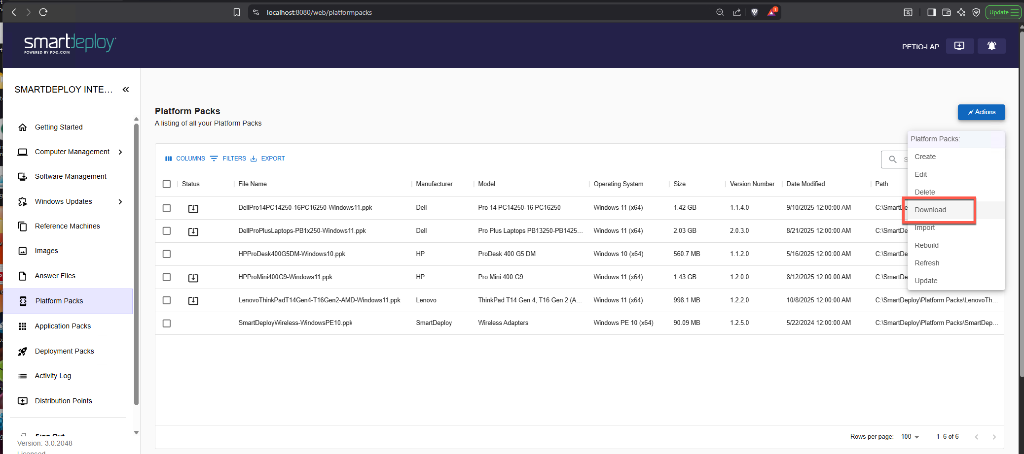Click Export in table toolbar
The height and width of the screenshot is (454, 1024).
click(x=267, y=159)
